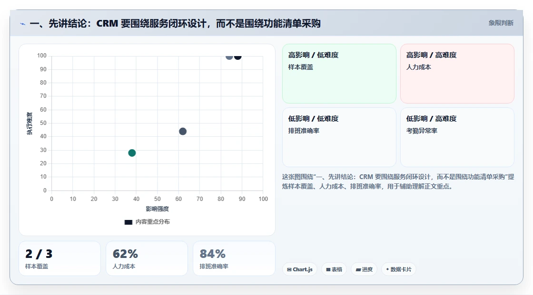
Task: Click the 执行难度 y-axis label
Action: pyautogui.click(x=30, y=124)
